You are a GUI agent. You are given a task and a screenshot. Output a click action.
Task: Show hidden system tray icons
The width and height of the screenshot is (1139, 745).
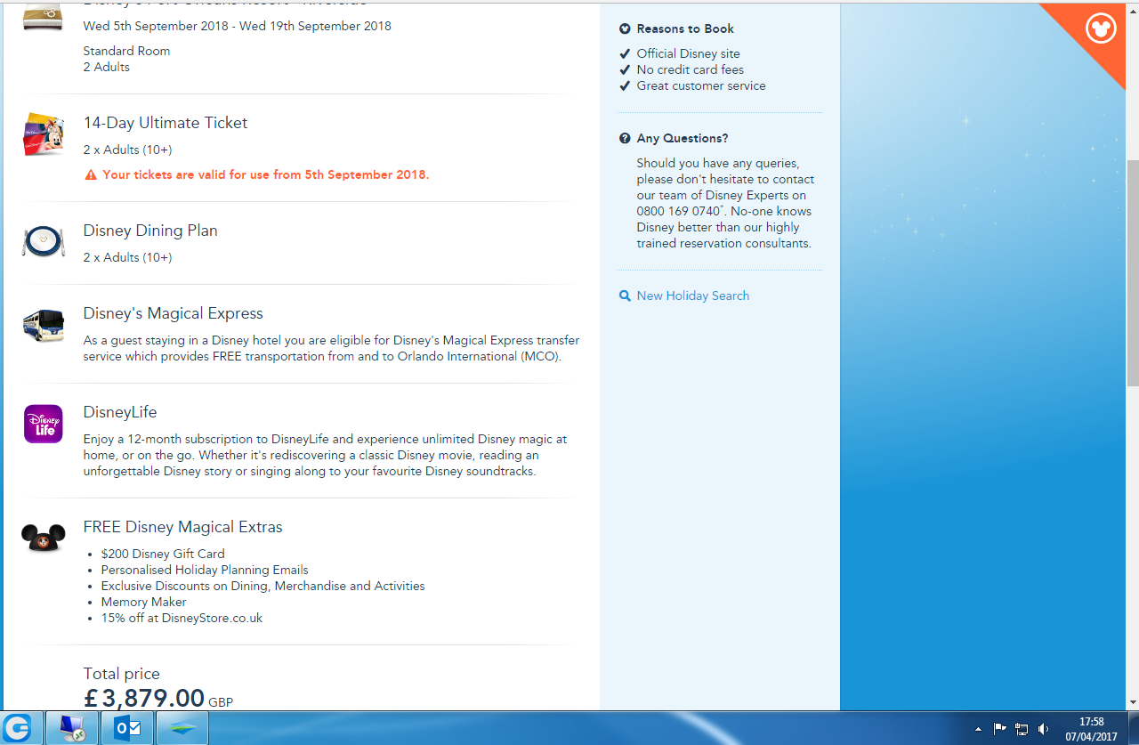tap(979, 728)
